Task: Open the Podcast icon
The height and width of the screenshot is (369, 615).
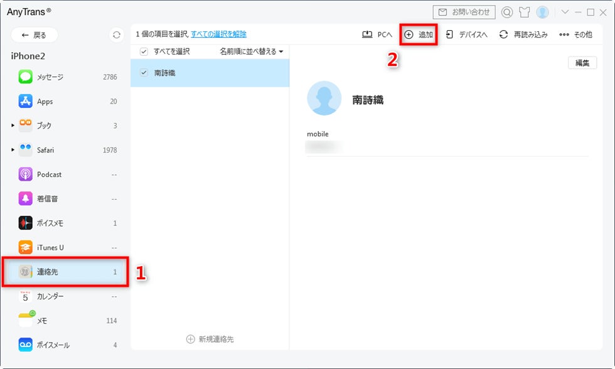Action: point(26,174)
